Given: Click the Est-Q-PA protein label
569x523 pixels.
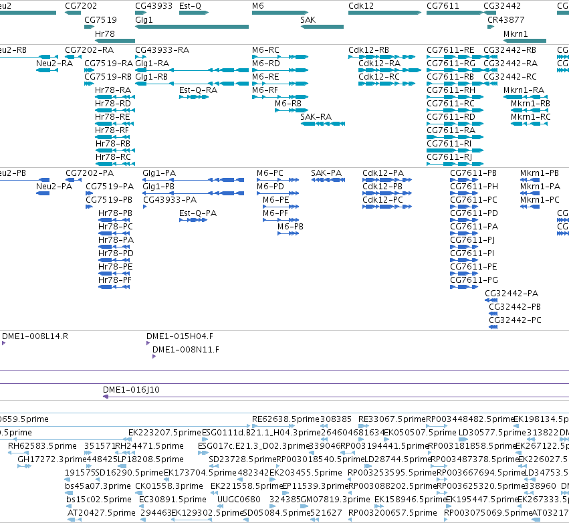Looking at the screenshot, I should (198, 213).
